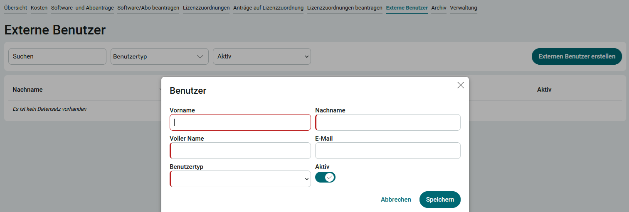629x212 pixels.
Task: Click the Suchen search box
Action: [57, 56]
